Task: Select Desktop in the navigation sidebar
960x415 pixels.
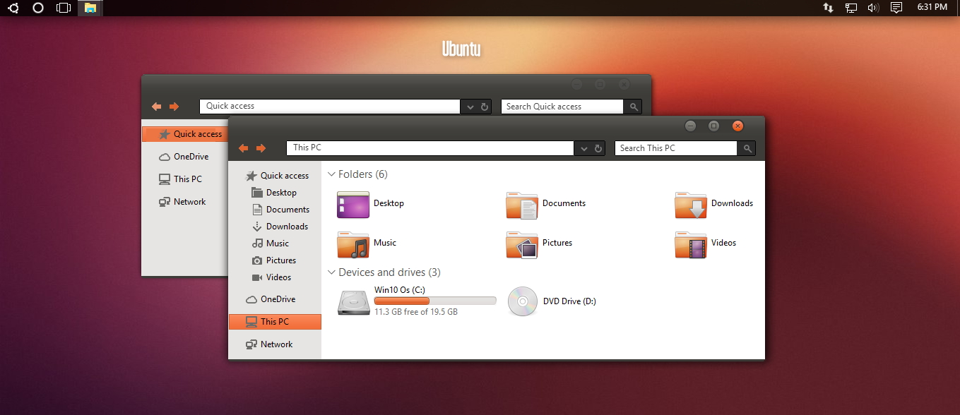Action: (x=275, y=193)
